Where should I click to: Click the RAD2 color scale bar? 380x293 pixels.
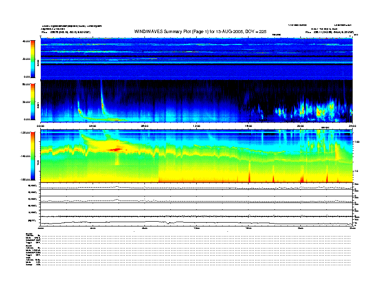click(33, 59)
